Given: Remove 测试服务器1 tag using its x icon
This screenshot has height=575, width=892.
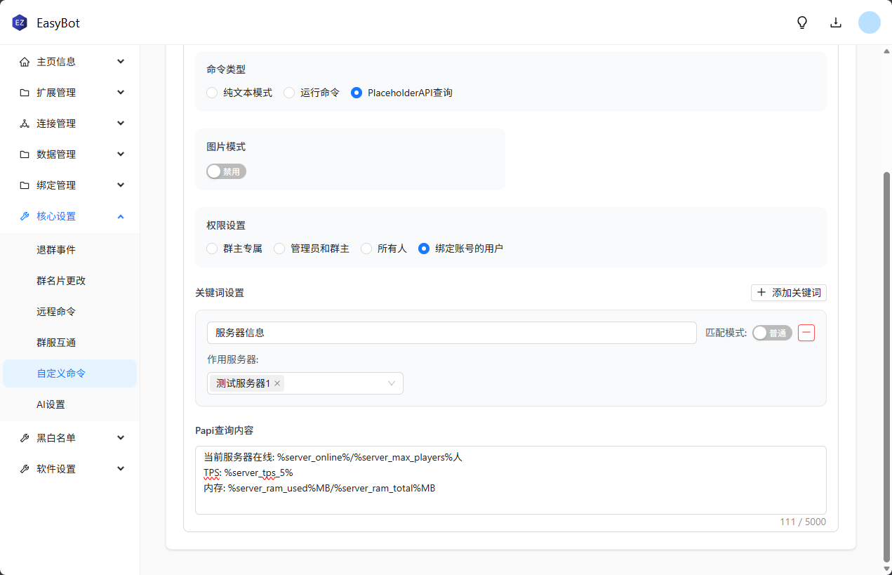Looking at the screenshot, I should (277, 383).
